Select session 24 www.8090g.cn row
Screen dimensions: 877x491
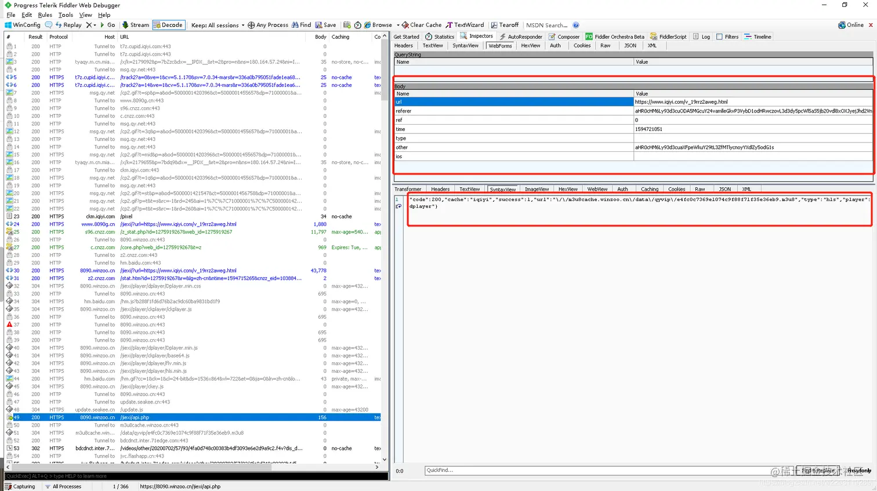click(193, 224)
